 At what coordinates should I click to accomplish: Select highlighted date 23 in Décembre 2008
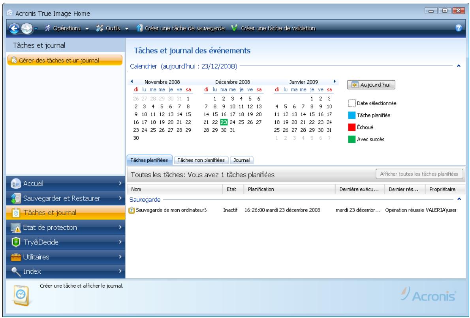224,122
